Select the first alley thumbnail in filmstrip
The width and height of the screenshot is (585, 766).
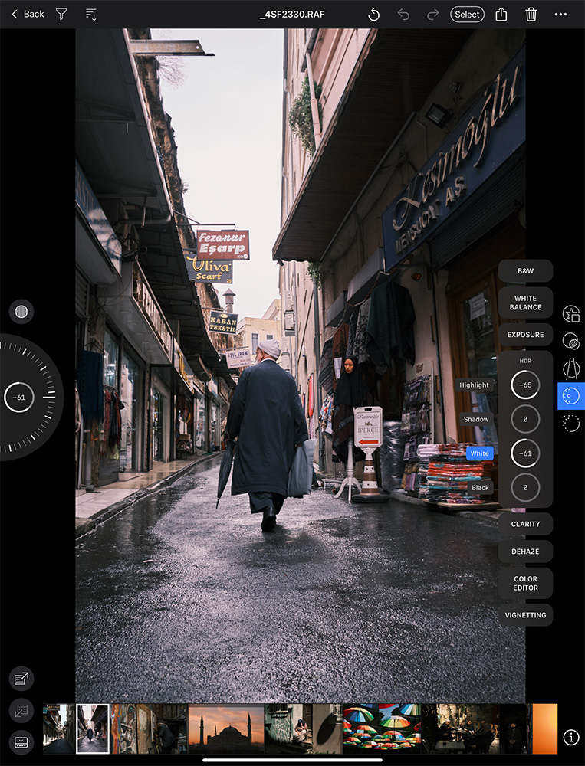coord(59,728)
